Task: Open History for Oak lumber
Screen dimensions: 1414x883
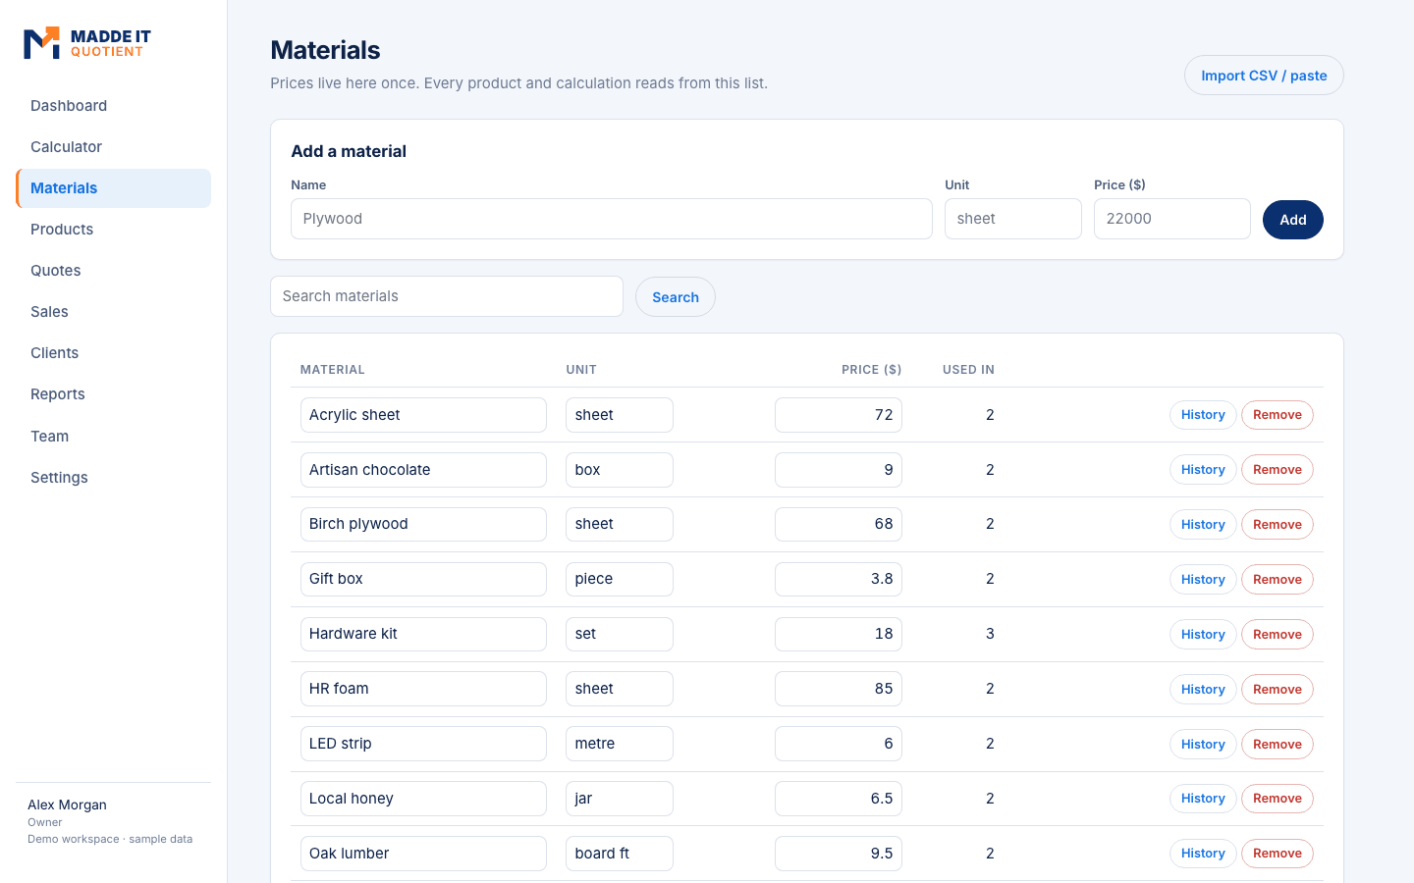Action: coord(1203,854)
